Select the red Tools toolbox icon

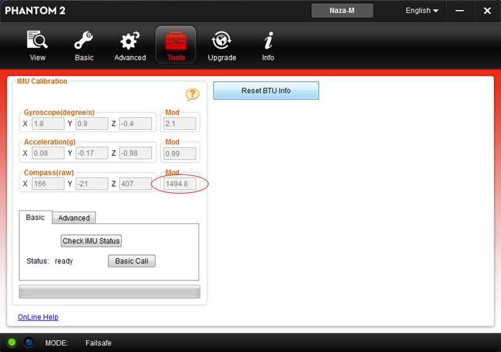176,45
